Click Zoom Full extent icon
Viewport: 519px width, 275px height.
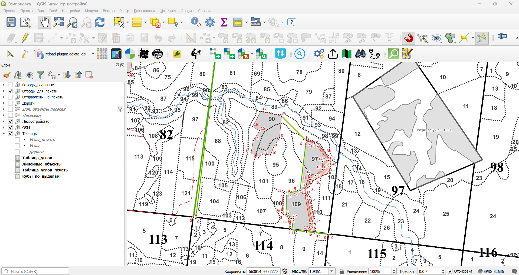[58, 22]
